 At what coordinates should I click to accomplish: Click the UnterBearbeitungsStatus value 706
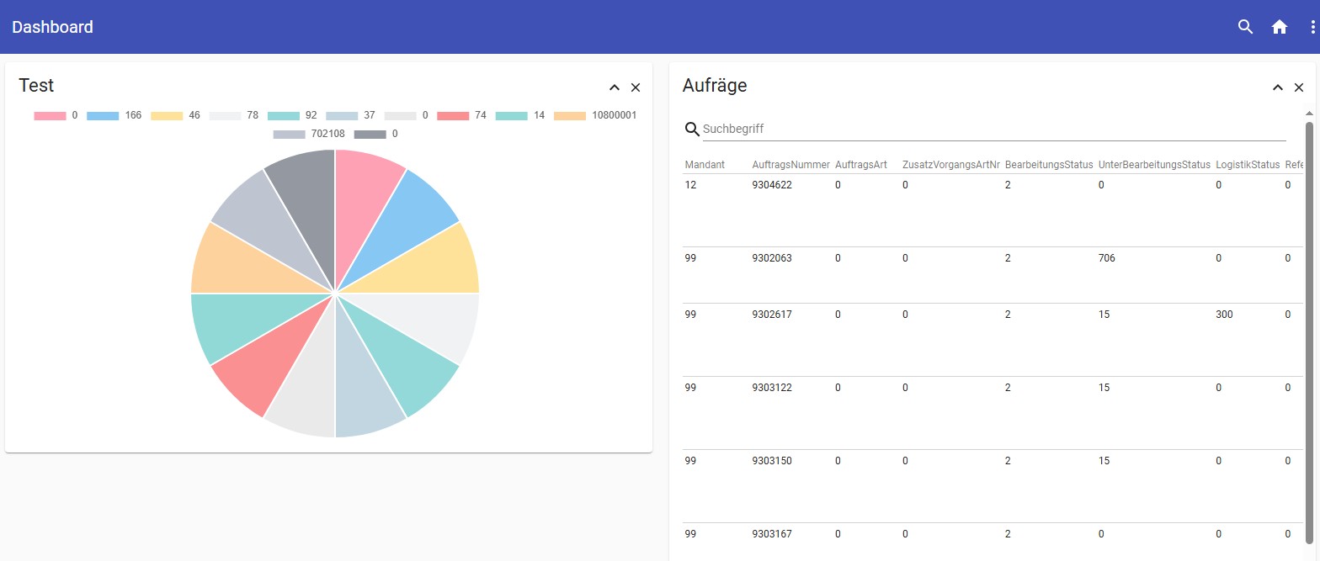coord(1107,258)
